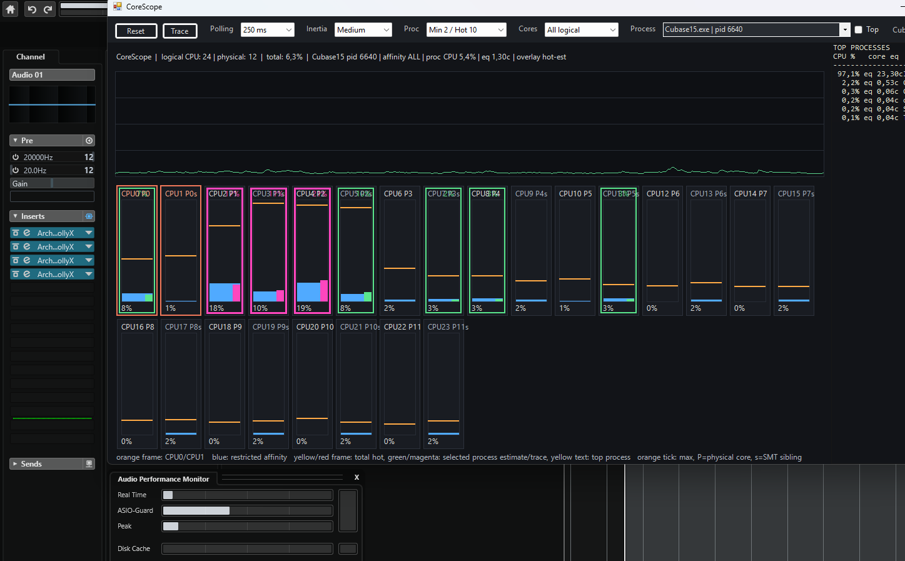Select the CPU12 P6 core tile
This screenshot has height=561, width=905.
point(662,250)
